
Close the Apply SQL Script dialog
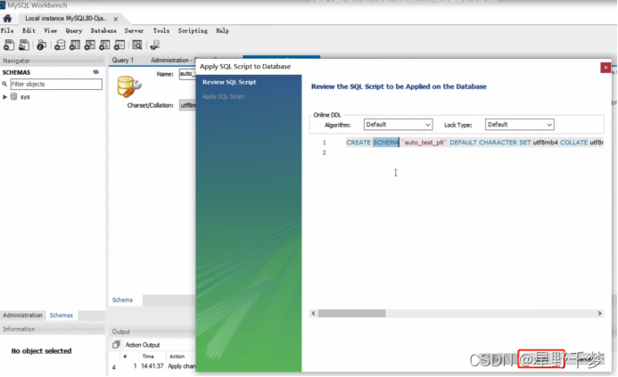coord(606,68)
